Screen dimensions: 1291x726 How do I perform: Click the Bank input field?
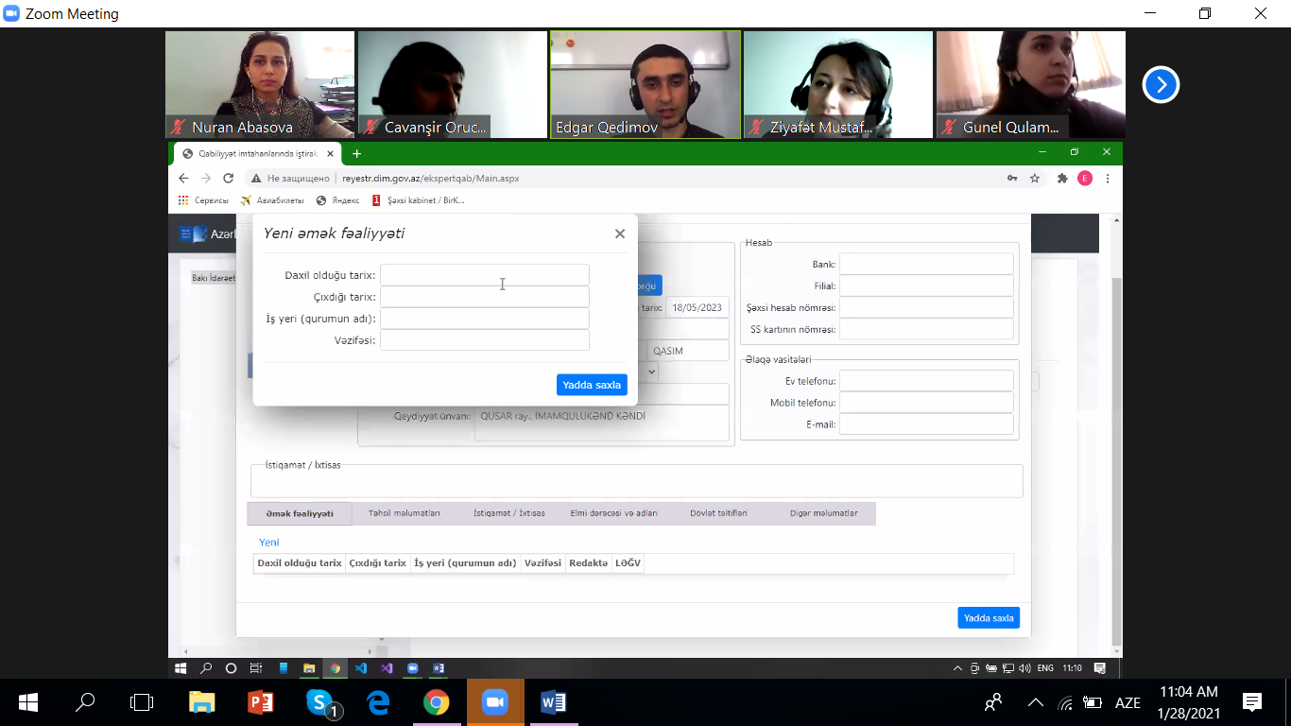click(x=926, y=265)
